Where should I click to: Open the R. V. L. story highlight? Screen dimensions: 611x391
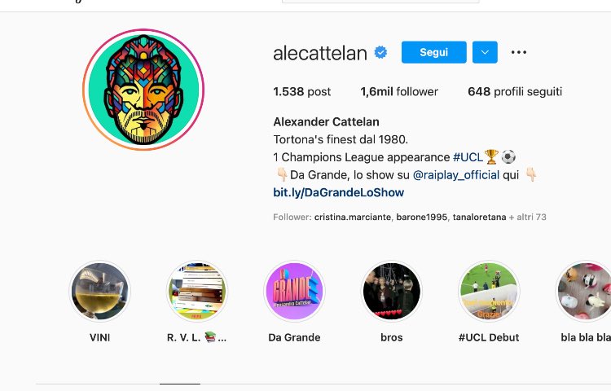[x=196, y=292]
